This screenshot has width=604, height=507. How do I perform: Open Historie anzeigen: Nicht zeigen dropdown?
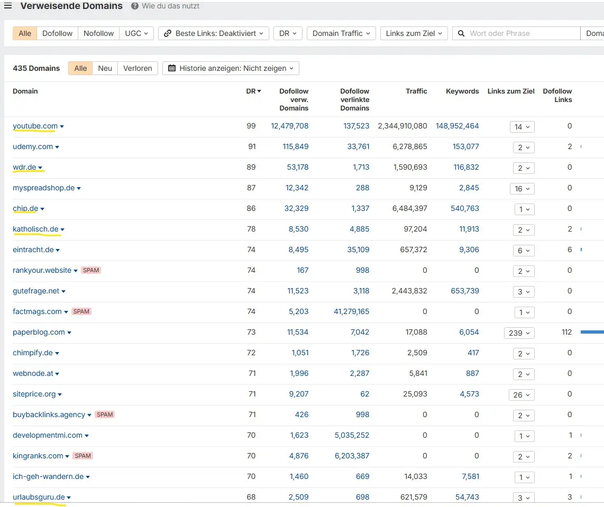click(231, 68)
